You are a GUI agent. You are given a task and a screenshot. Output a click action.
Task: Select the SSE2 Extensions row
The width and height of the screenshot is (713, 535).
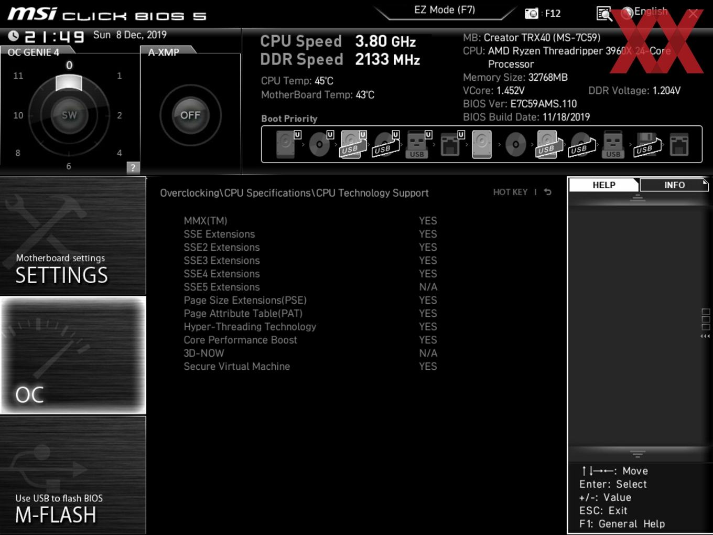pyautogui.click(x=310, y=247)
